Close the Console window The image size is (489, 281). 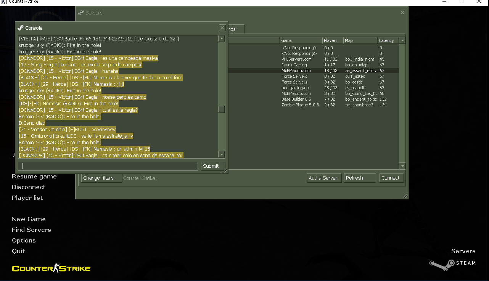222,28
